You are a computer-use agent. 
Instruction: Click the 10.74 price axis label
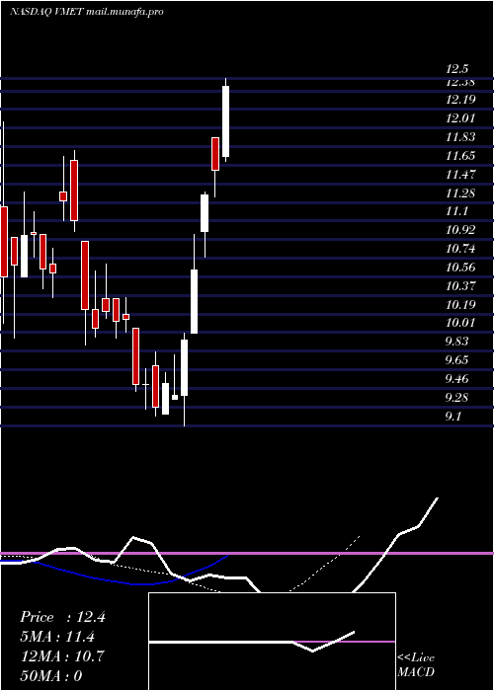coord(460,250)
